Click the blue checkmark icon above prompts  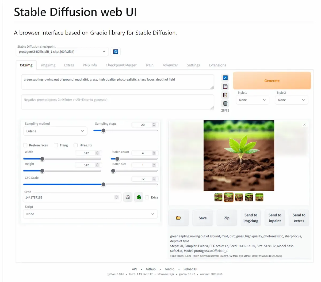click(225, 78)
